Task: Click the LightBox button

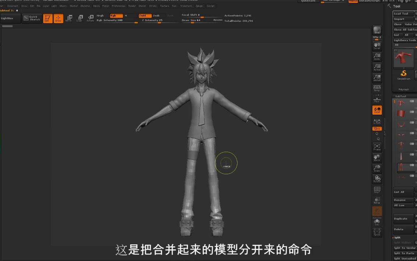Action: coord(11,19)
